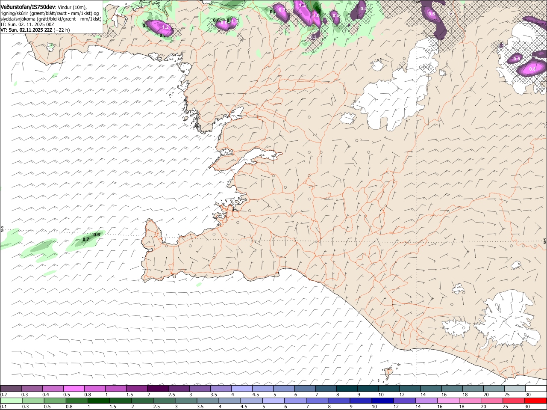Click the 4.5 label in the upper legend row
Image resolution: width=547 pixels, height=410 pixels.
coord(256,395)
